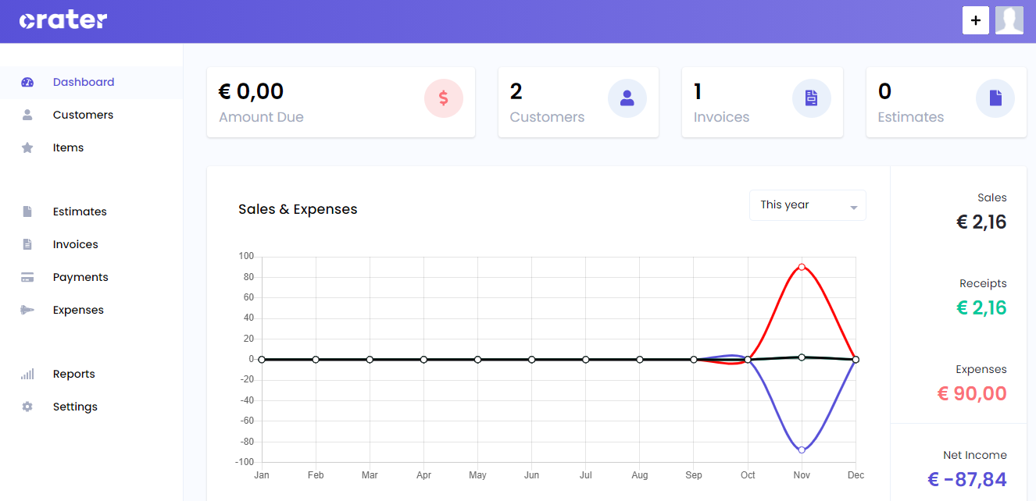Image resolution: width=1036 pixels, height=501 pixels.
Task: Open the 'This year' period dropdown
Action: (807, 205)
